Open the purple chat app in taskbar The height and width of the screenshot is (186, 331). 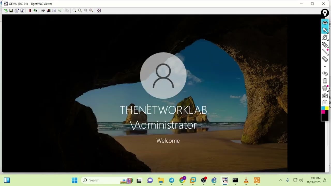(150, 180)
